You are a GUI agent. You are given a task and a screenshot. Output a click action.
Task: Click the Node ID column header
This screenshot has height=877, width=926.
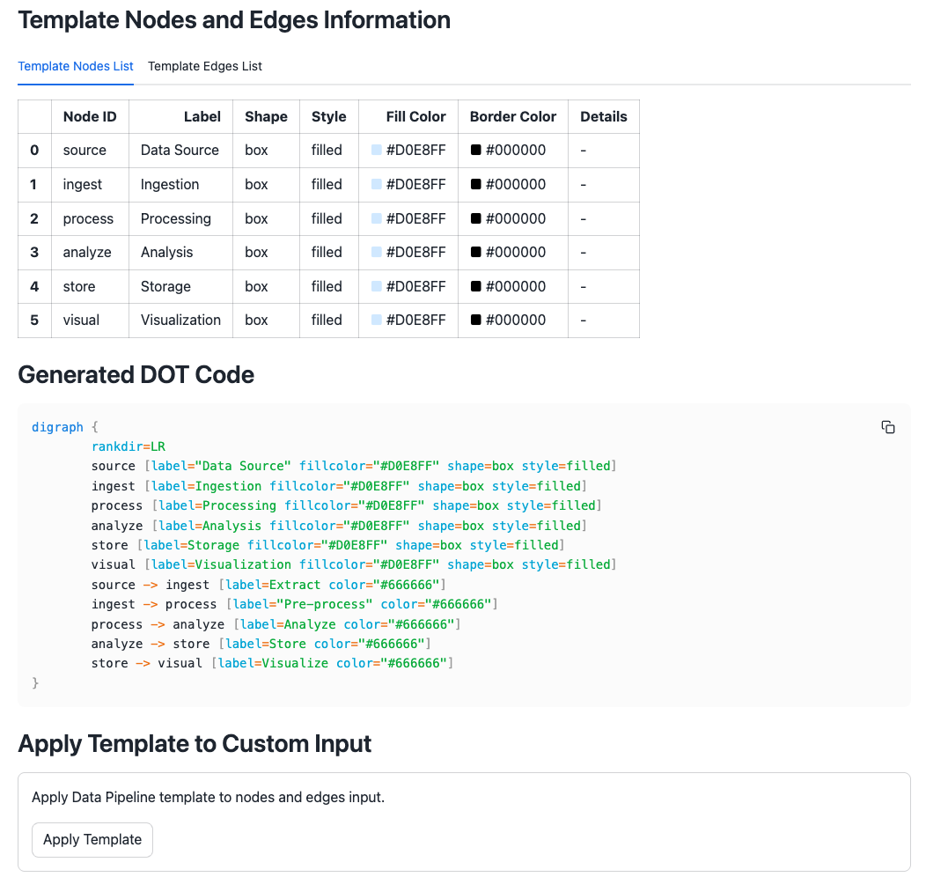point(90,116)
